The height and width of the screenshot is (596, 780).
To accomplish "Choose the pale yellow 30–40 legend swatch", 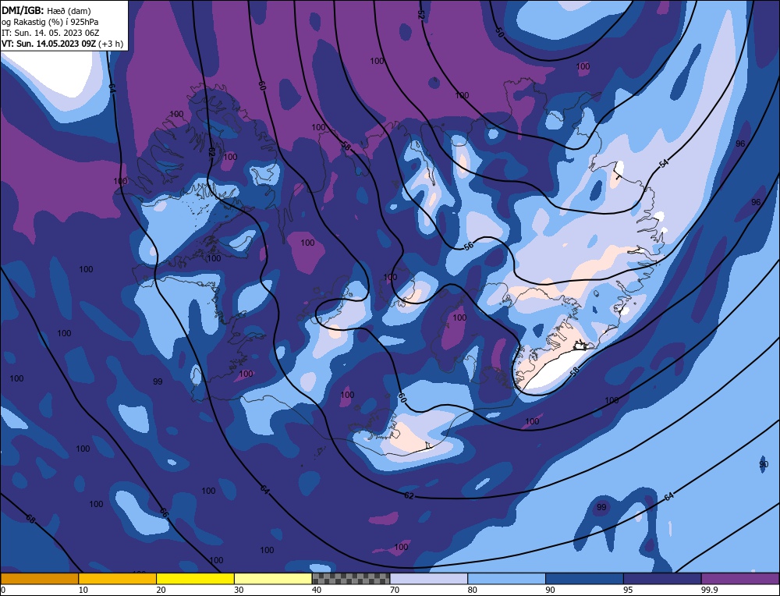I will 273,579.
